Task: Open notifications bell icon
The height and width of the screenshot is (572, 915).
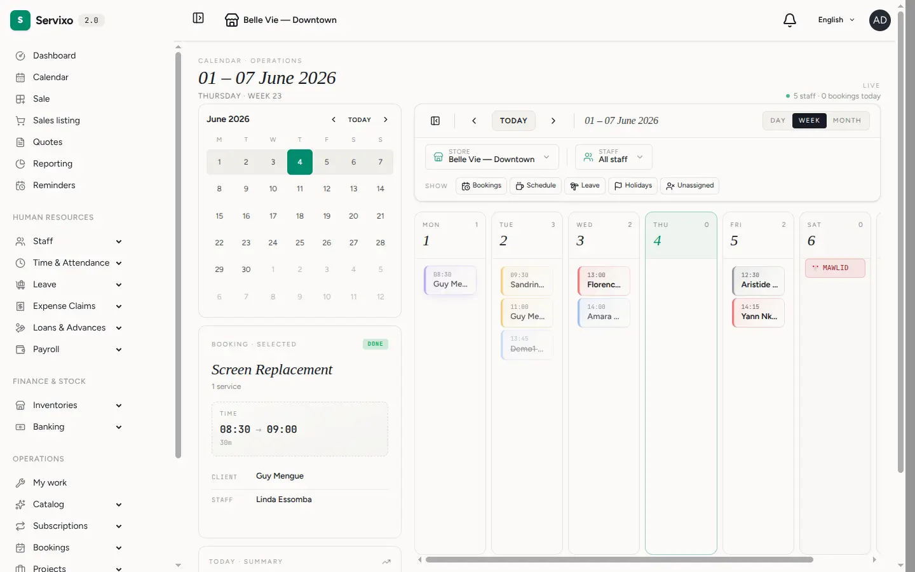Action: click(790, 20)
